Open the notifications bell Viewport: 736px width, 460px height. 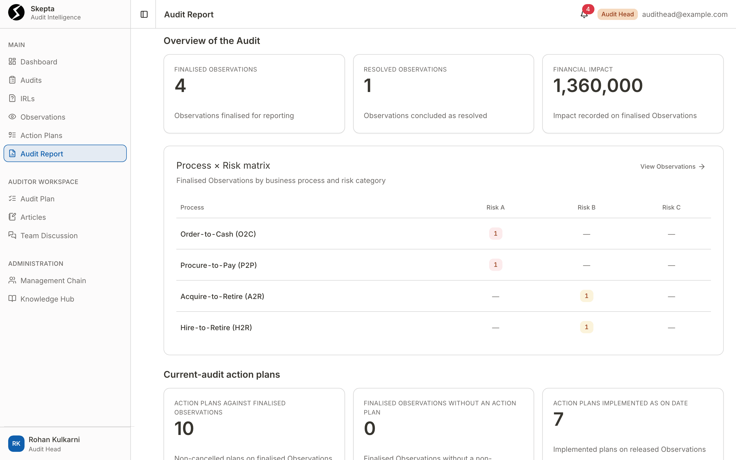click(584, 14)
